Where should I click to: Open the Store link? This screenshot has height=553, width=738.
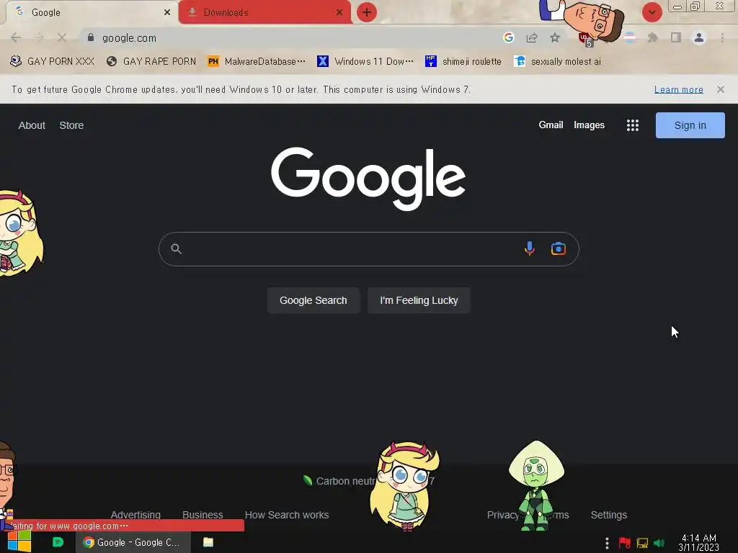(71, 125)
